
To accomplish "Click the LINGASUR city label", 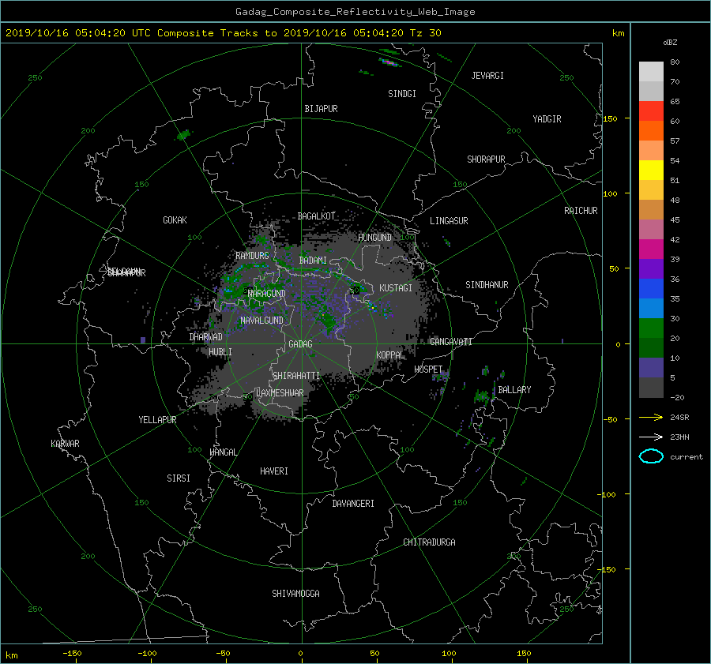I will pos(449,221).
